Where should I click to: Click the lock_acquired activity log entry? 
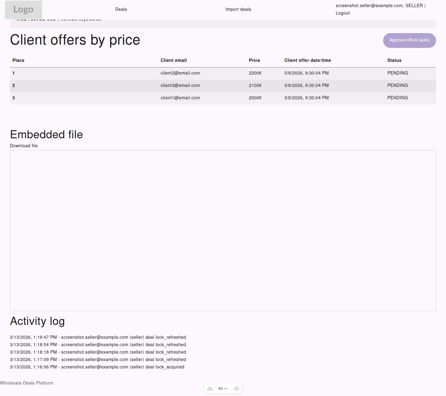(97, 367)
